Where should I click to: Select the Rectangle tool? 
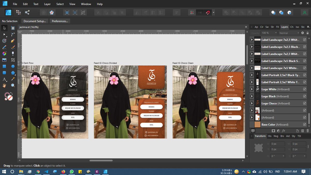pos(4,66)
